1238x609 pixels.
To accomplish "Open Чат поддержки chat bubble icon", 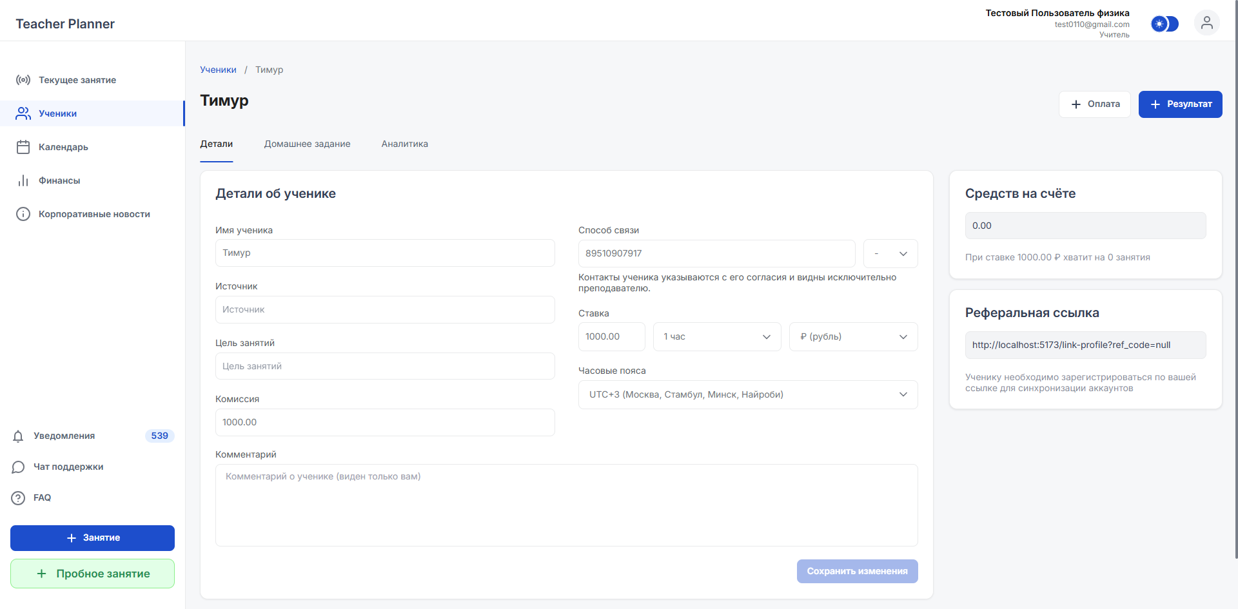I will pos(18,467).
